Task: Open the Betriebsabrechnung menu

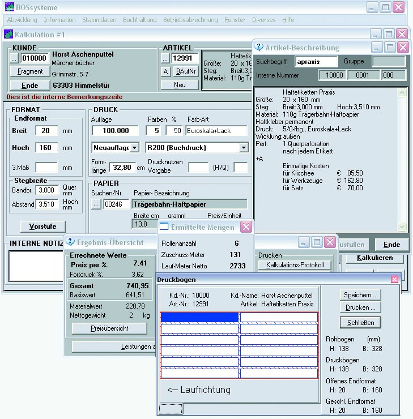Action: (x=190, y=20)
